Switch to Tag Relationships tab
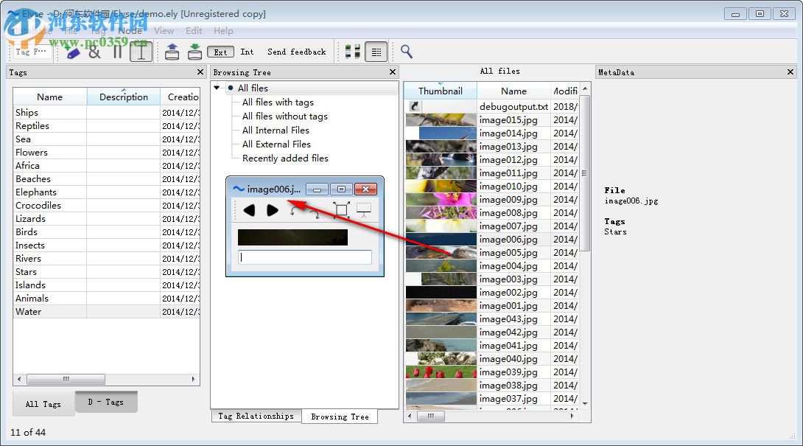 point(256,416)
